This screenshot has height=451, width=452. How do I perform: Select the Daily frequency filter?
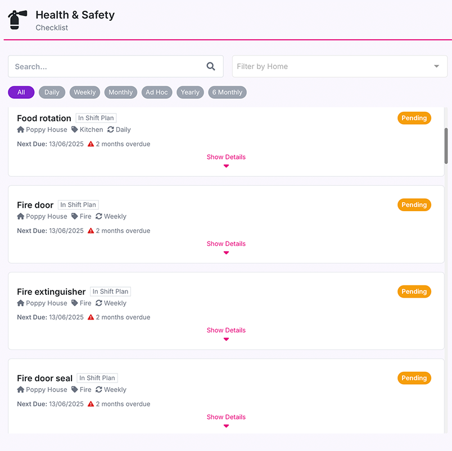[x=52, y=92]
